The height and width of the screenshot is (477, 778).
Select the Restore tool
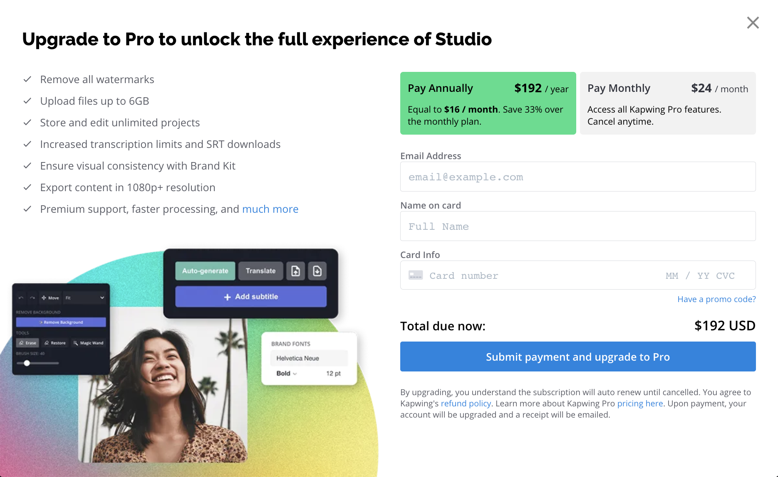coord(55,343)
